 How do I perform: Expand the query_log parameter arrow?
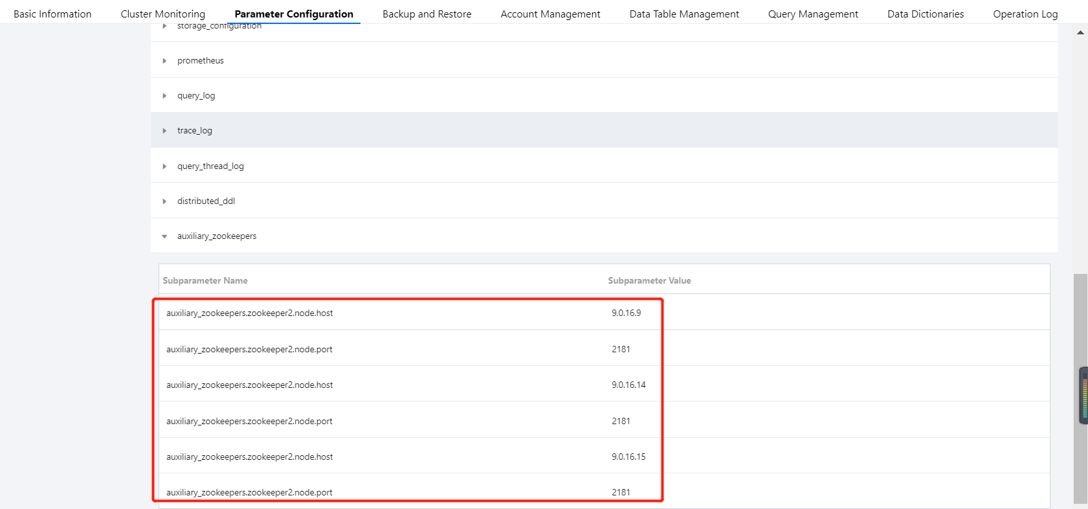pyautogui.click(x=164, y=96)
